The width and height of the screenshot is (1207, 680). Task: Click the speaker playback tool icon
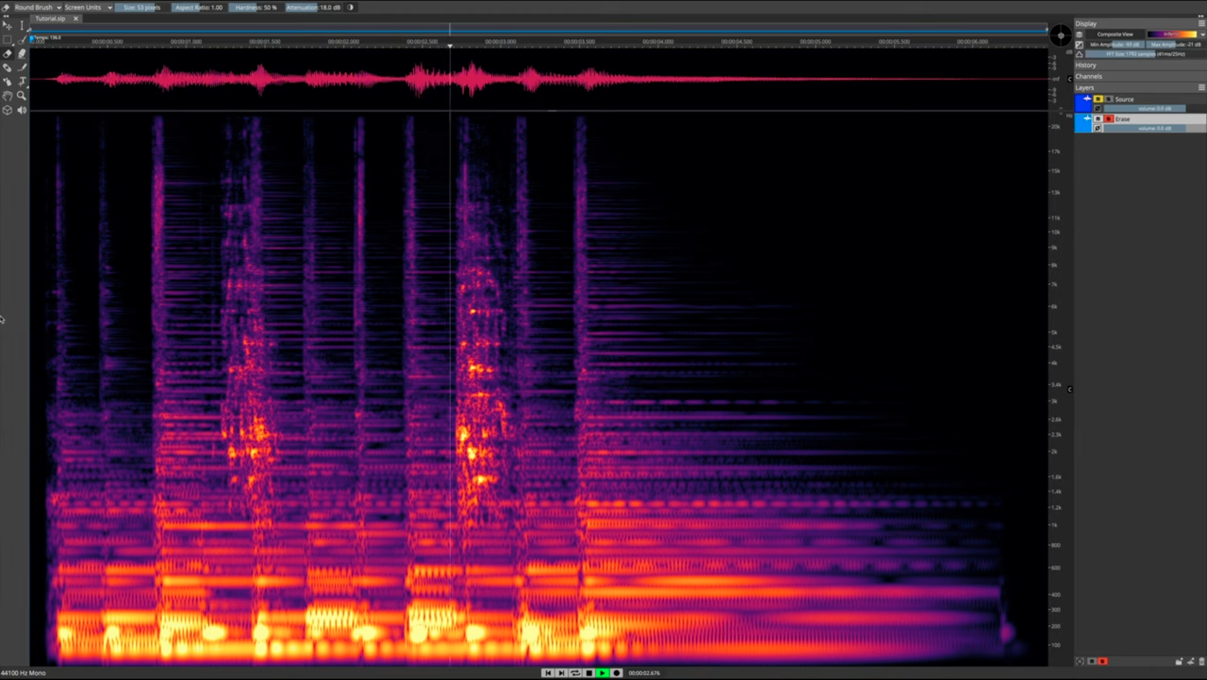pyautogui.click(x=22, y=111)
